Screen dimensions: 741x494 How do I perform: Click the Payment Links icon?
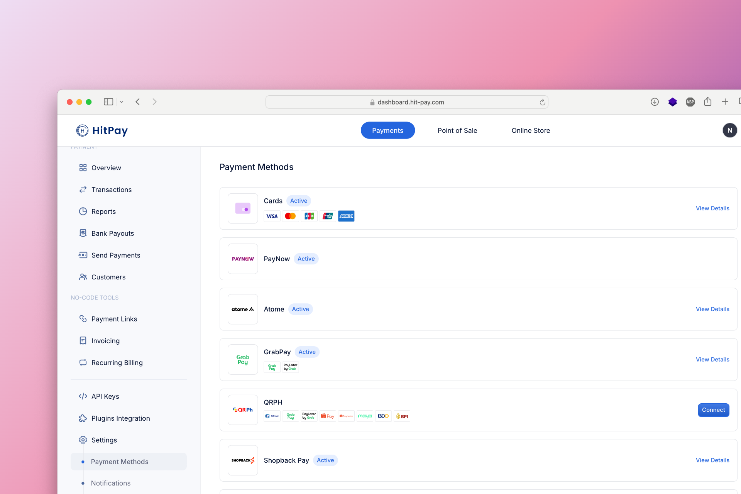[83, 319]
